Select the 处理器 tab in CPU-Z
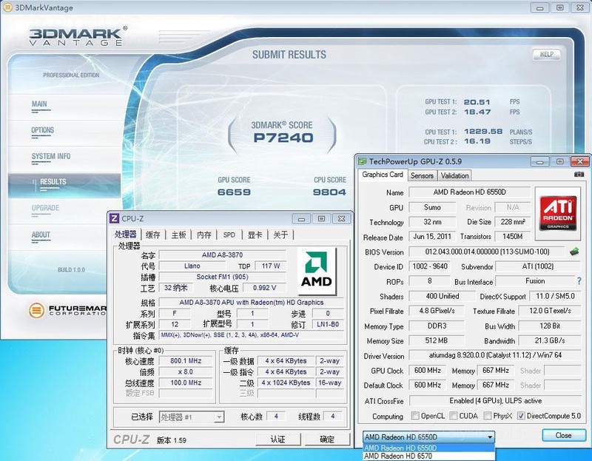 pyautogui.click(x=126, y=234)
